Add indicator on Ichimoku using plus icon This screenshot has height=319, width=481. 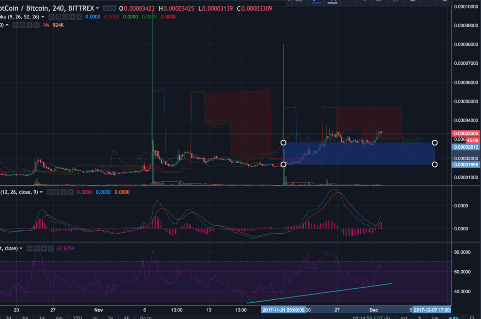72,17
